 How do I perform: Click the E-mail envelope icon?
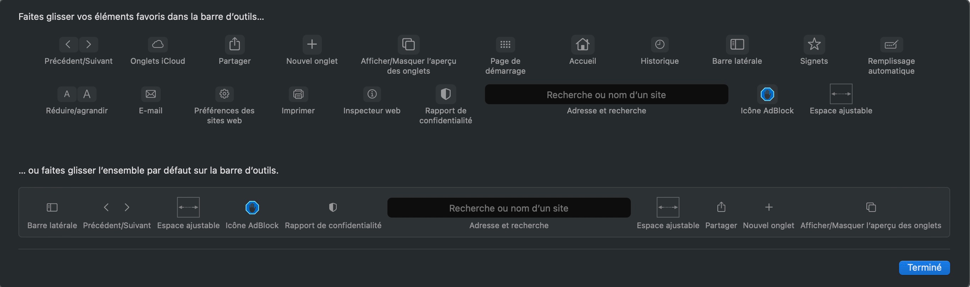pos(151,94)
